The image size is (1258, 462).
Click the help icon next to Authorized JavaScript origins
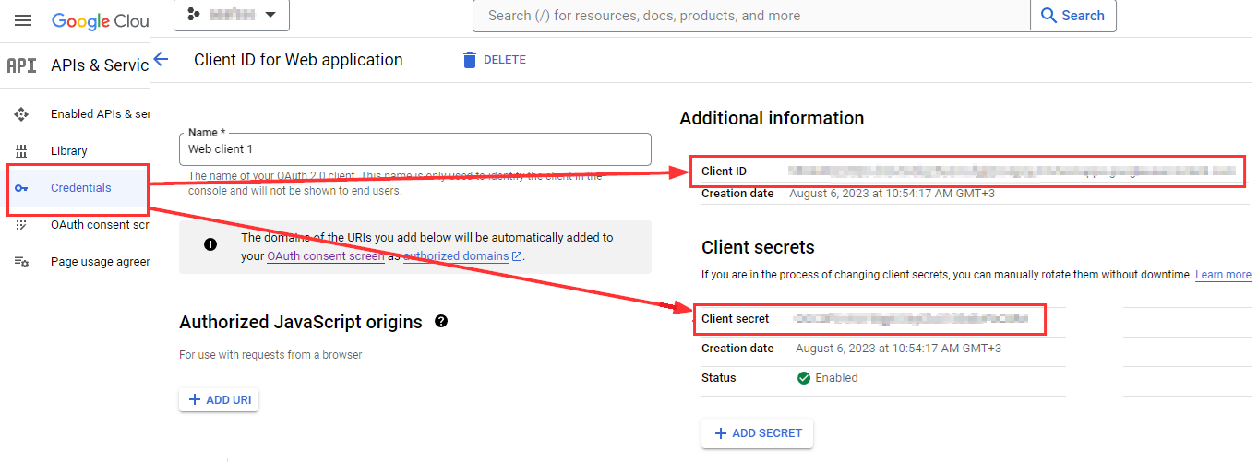[x=441, y=322]
